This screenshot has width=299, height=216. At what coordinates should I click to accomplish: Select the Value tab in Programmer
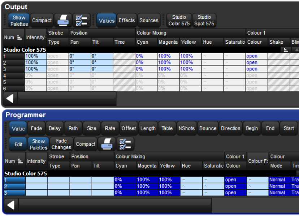click(x=18, y=129)
